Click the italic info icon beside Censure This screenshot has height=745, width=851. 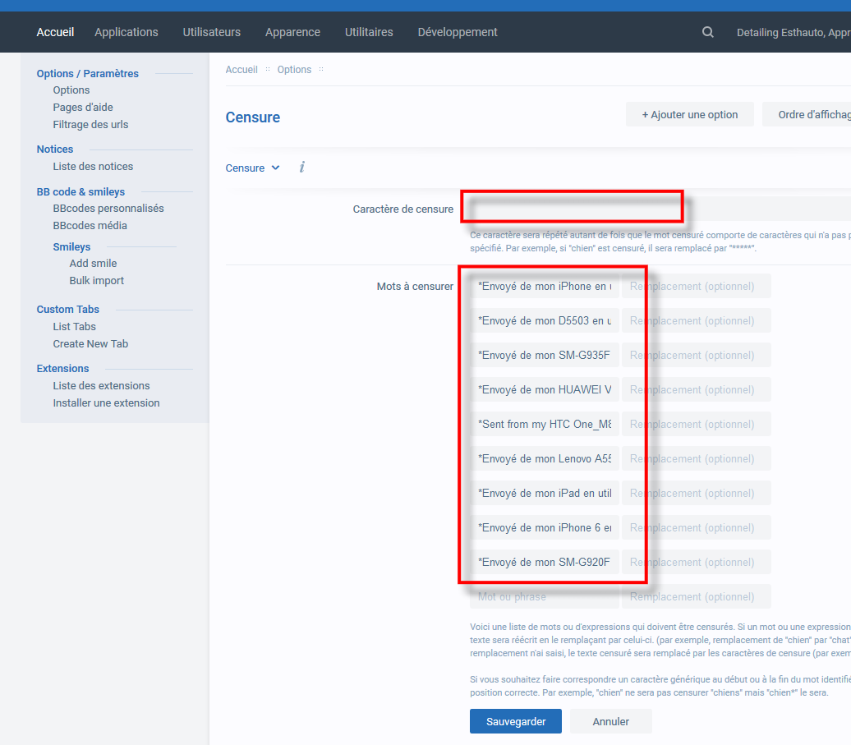[x=302, y=167]
